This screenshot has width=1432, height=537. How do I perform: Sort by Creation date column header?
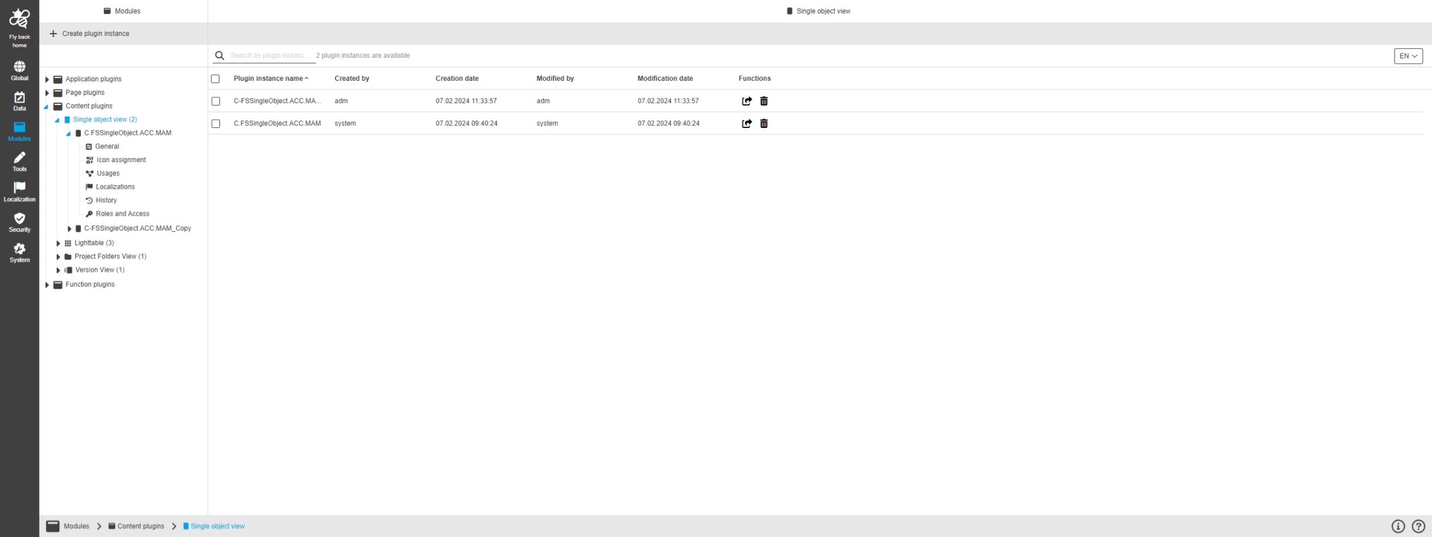click(x=457, y=78)
